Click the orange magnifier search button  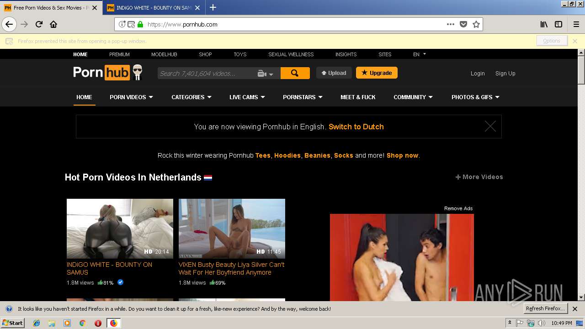(x=295, y=73)
